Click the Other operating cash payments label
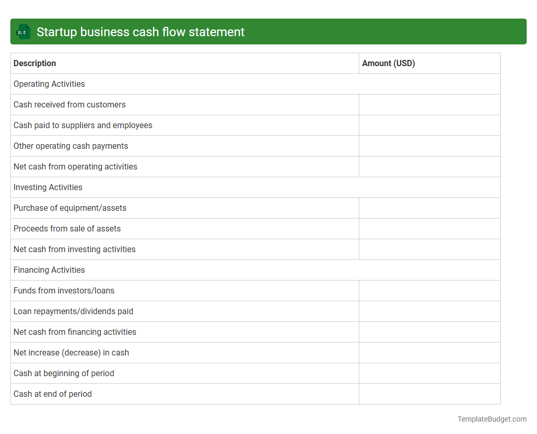Image resolution: width=537 pixels, height=434 pixels. click(x=71, y=146)
